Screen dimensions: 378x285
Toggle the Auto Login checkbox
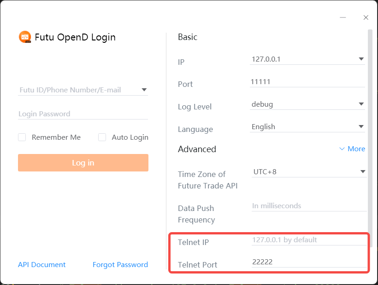(x=102, y=137)
